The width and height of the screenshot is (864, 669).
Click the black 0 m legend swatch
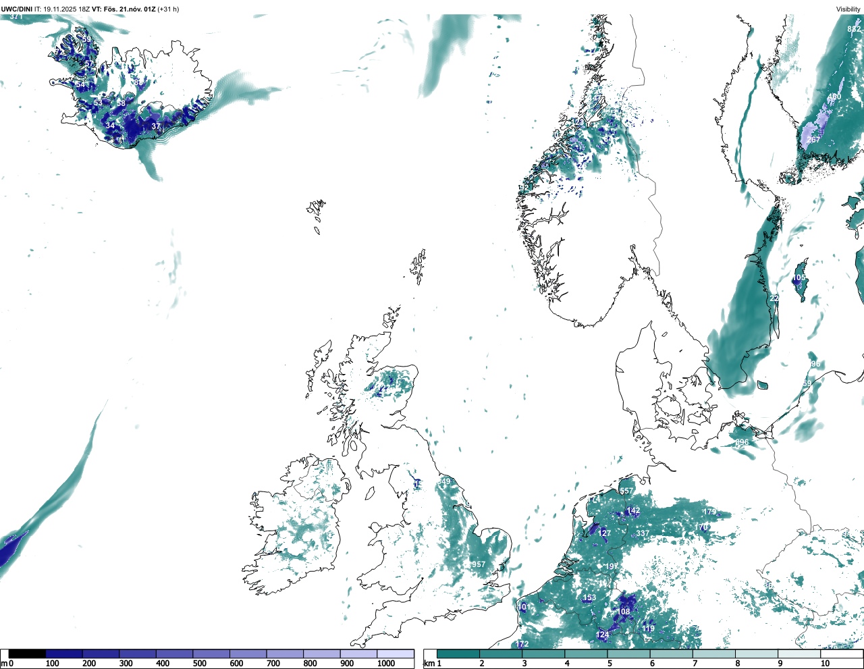27,654
